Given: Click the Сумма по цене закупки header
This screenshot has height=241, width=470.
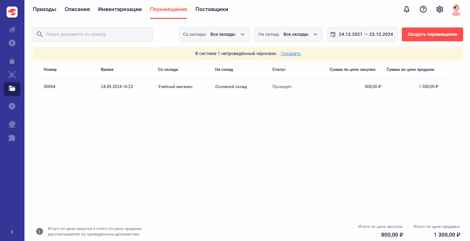Looking at the screenshot, I should (x=353, y=69).
